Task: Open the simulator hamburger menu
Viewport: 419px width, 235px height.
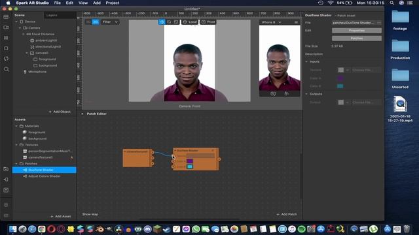Action: (x=296, y=22)
